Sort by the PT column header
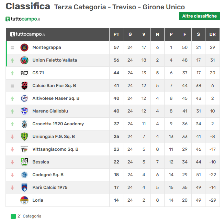Screen dimensions: 224x223 click(116, 34)
